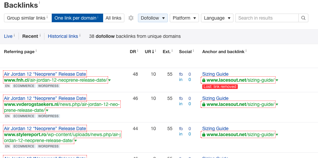Open the Dofollow filter dropdown
Viewport: 318px width, 158px height.
click(x=153, y=18)
